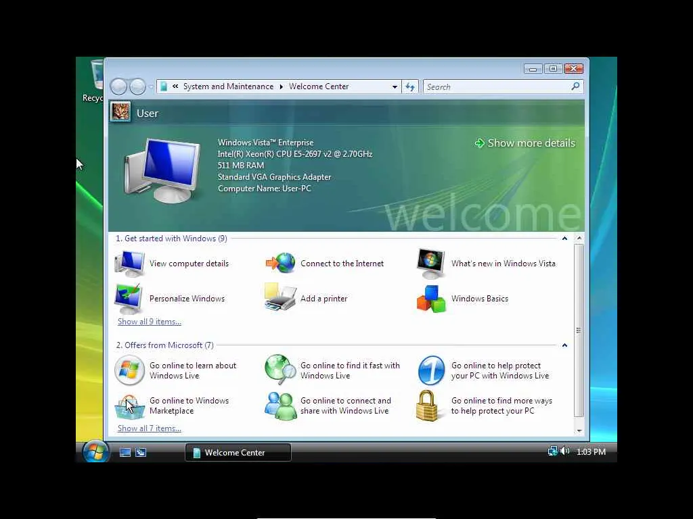Click Windows Basics label
This screenshot has width=693, height=519.
480,299
